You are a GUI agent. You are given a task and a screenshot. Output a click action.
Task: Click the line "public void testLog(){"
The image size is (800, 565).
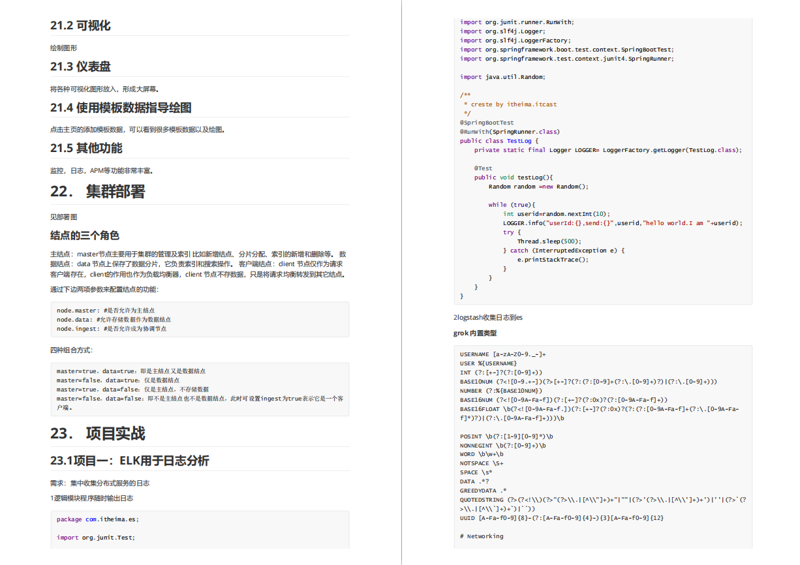[x=514, y=177]
